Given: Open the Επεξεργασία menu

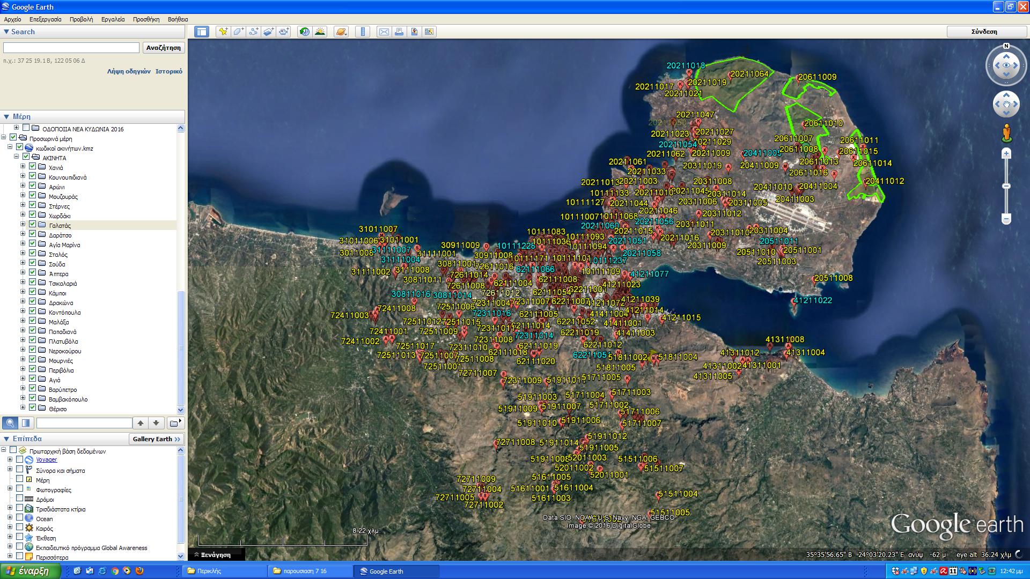Looking at the screenshot, I should pyautogui.click(x=46, y=19).
